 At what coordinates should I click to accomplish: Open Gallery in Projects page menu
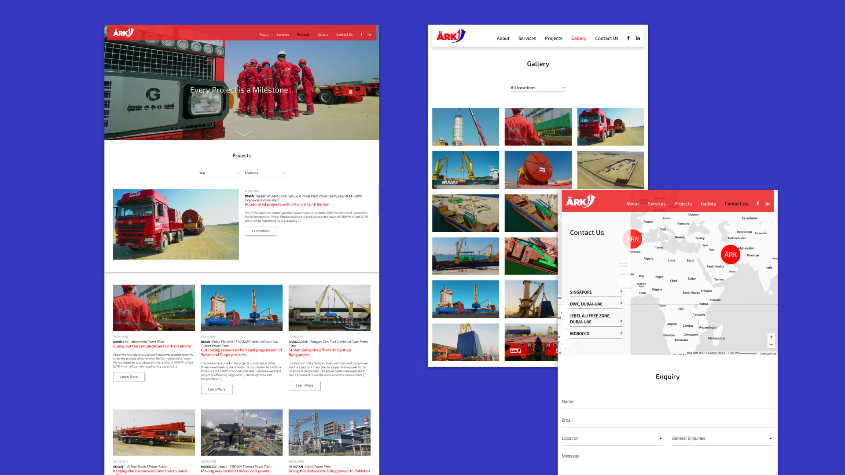tap(323, 34)
